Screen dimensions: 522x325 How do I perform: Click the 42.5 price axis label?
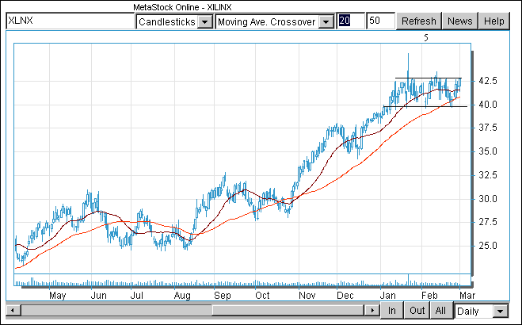(x=487, y=81)
